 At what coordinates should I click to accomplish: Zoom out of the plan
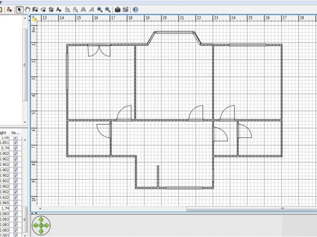(107, 9)
